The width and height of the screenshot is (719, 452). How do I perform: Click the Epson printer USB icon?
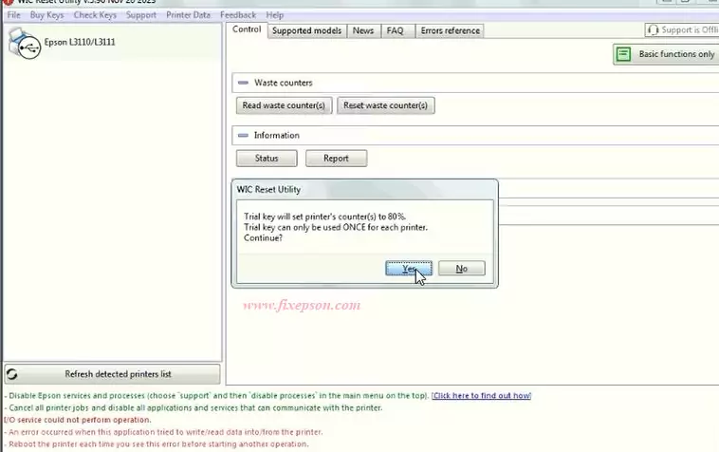pyautogui.click(x=23, y=44)
